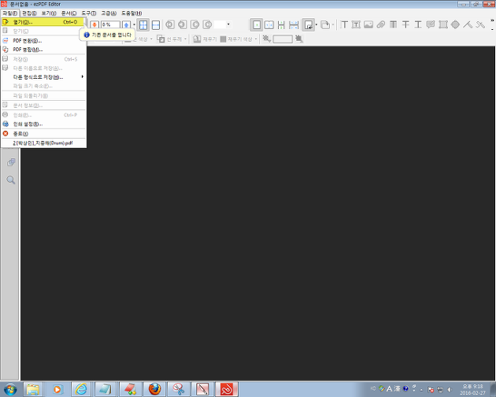Open dropdown beside the note selection tool
The width and height of the screenshot is (496, 397).
316,24
